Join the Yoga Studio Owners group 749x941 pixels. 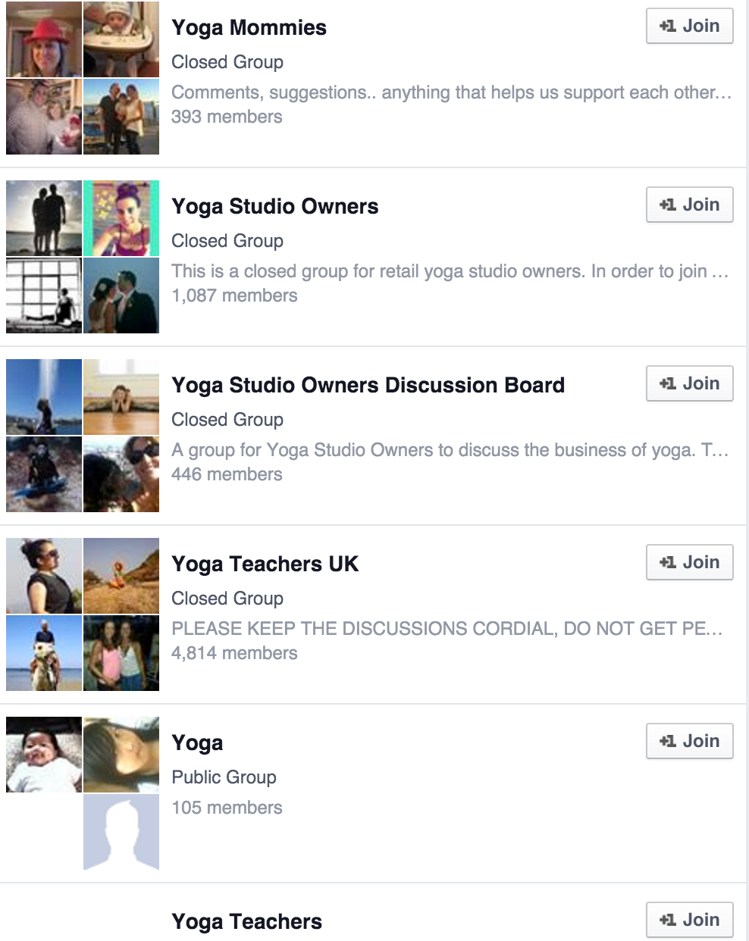(x=690, y=205)
